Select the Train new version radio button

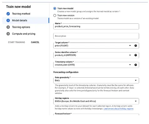pos(55,15)
